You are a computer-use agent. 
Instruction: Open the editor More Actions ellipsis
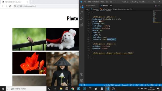159,6
